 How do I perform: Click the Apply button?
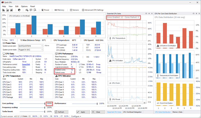[83, 112]
